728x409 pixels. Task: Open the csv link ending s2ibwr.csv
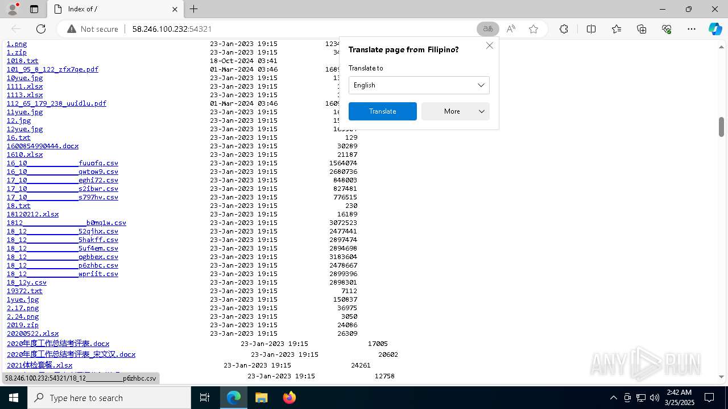[63, 189]
